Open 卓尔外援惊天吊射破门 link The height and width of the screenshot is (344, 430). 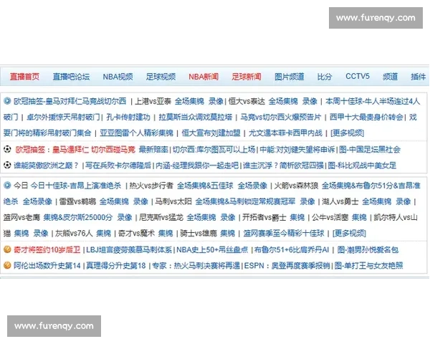pyautogui.click(x=63, y=117)
